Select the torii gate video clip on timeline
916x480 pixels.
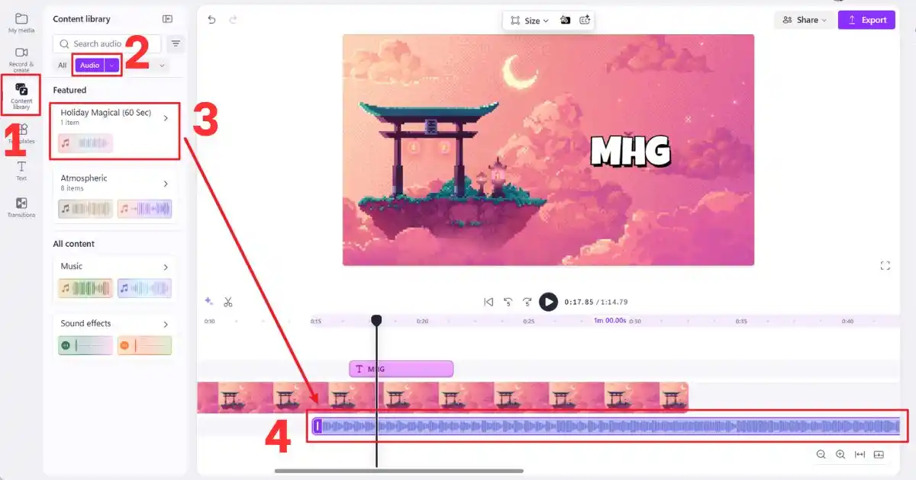coord(443,397)
